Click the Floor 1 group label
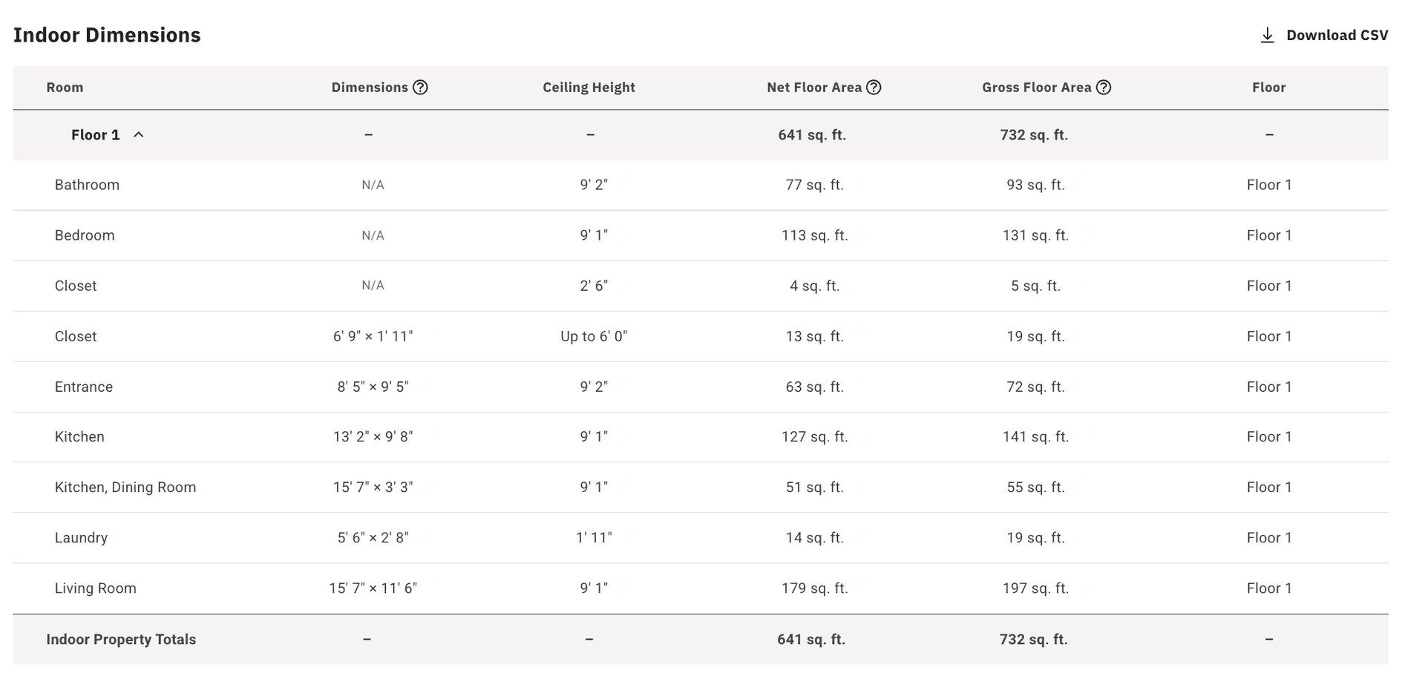The height and width of the screenshot is (676, 1425). click(95, 135)
